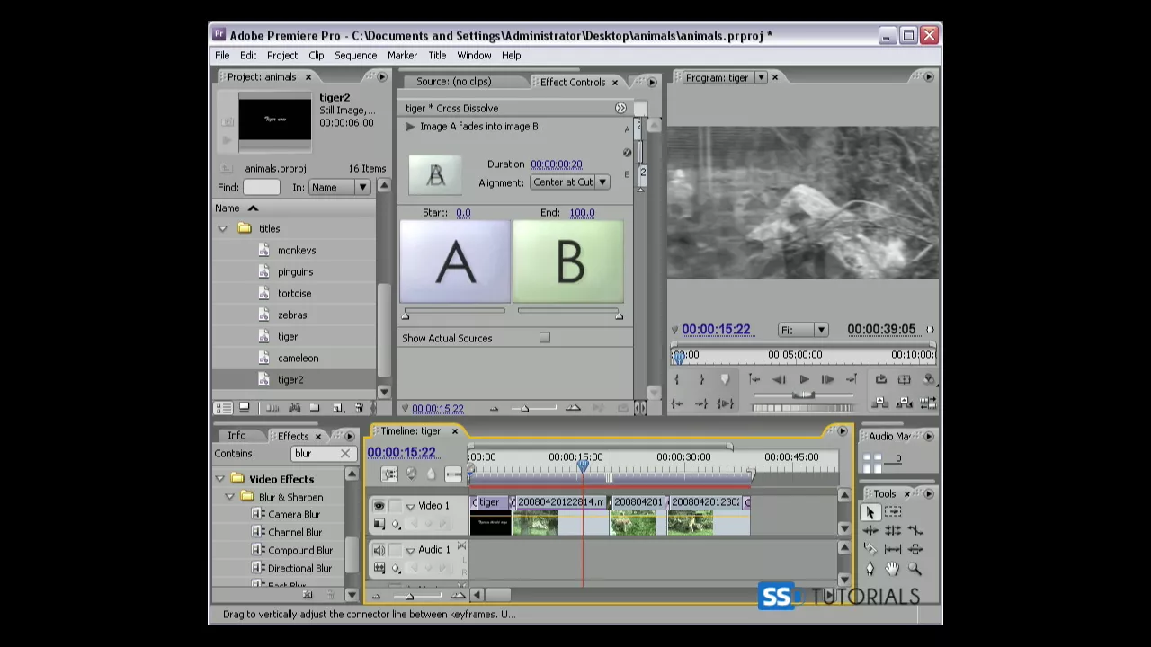Go to previous marker in Program monitor

(x=754, y=379)
